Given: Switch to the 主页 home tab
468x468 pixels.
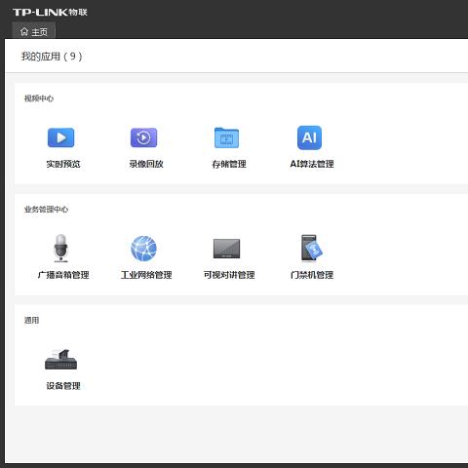Looking at the screenshot, I should click(x=34, y=31).
